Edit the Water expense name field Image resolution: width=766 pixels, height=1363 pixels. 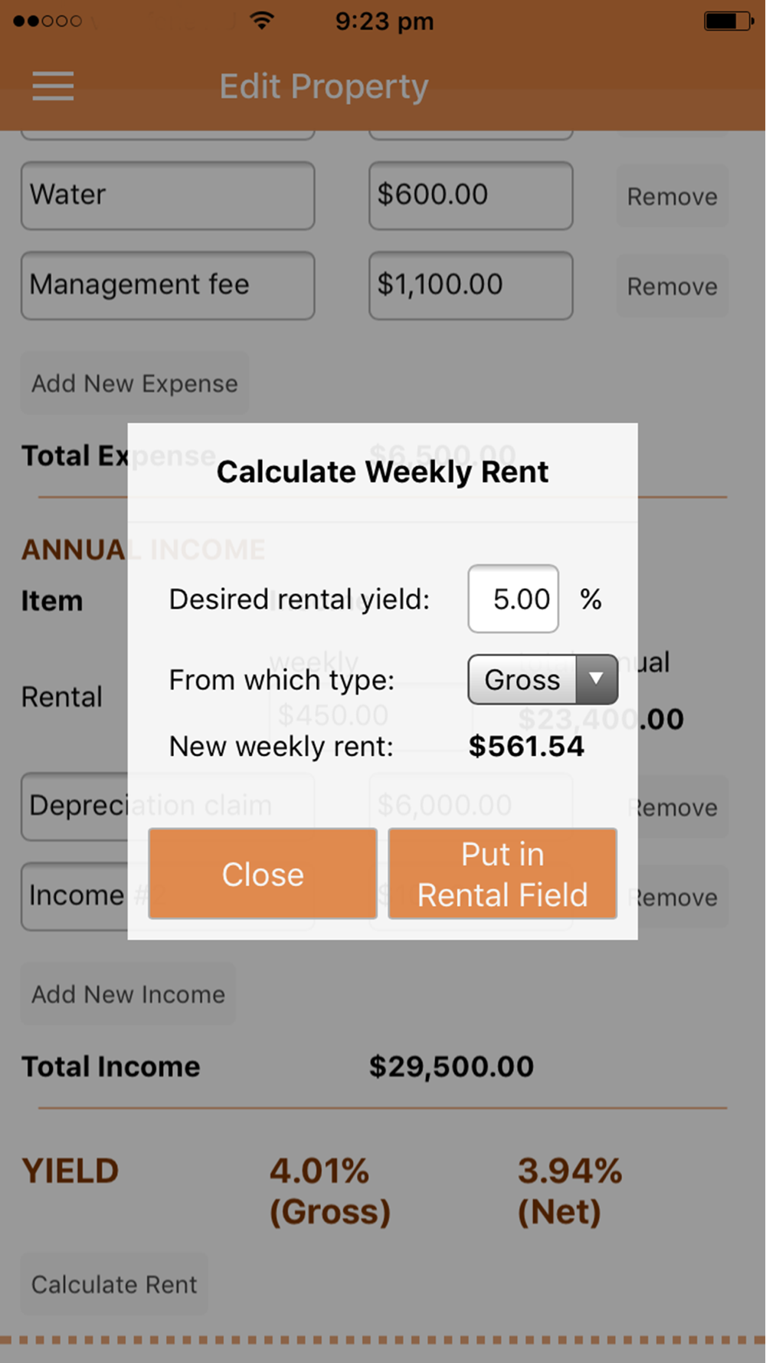(168, 195)
